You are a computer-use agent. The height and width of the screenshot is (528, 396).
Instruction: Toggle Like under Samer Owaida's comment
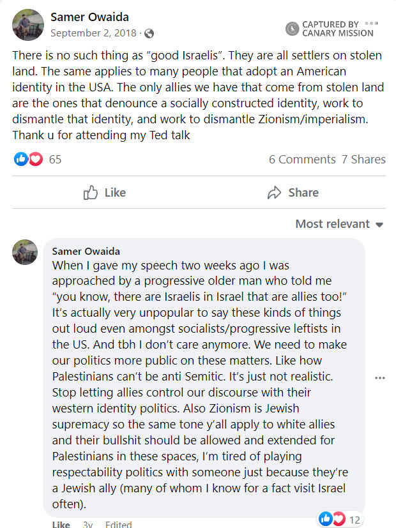pyautogui.click(x=61, y=525)
